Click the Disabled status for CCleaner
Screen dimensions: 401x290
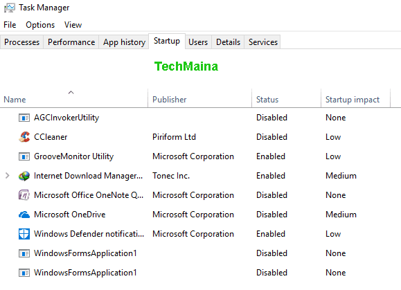272,137
